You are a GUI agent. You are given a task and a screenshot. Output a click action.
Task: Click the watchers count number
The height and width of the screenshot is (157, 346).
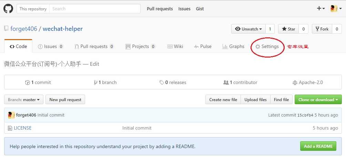click(270, 29)
